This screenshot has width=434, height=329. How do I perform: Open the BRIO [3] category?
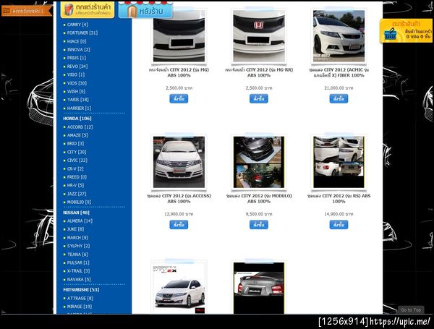75,144
